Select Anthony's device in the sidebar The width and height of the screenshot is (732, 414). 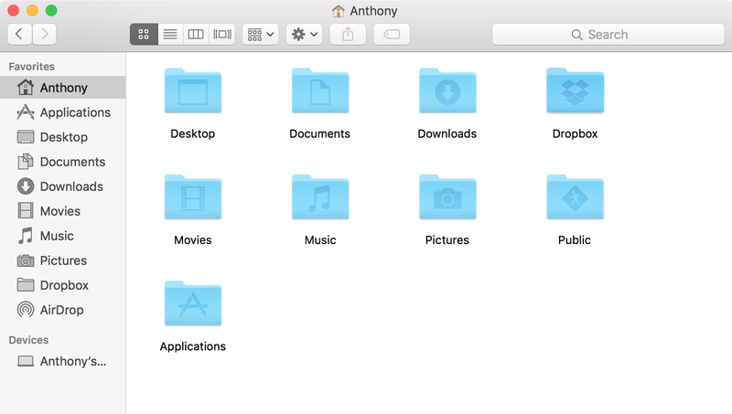click(x=63, y=361)
